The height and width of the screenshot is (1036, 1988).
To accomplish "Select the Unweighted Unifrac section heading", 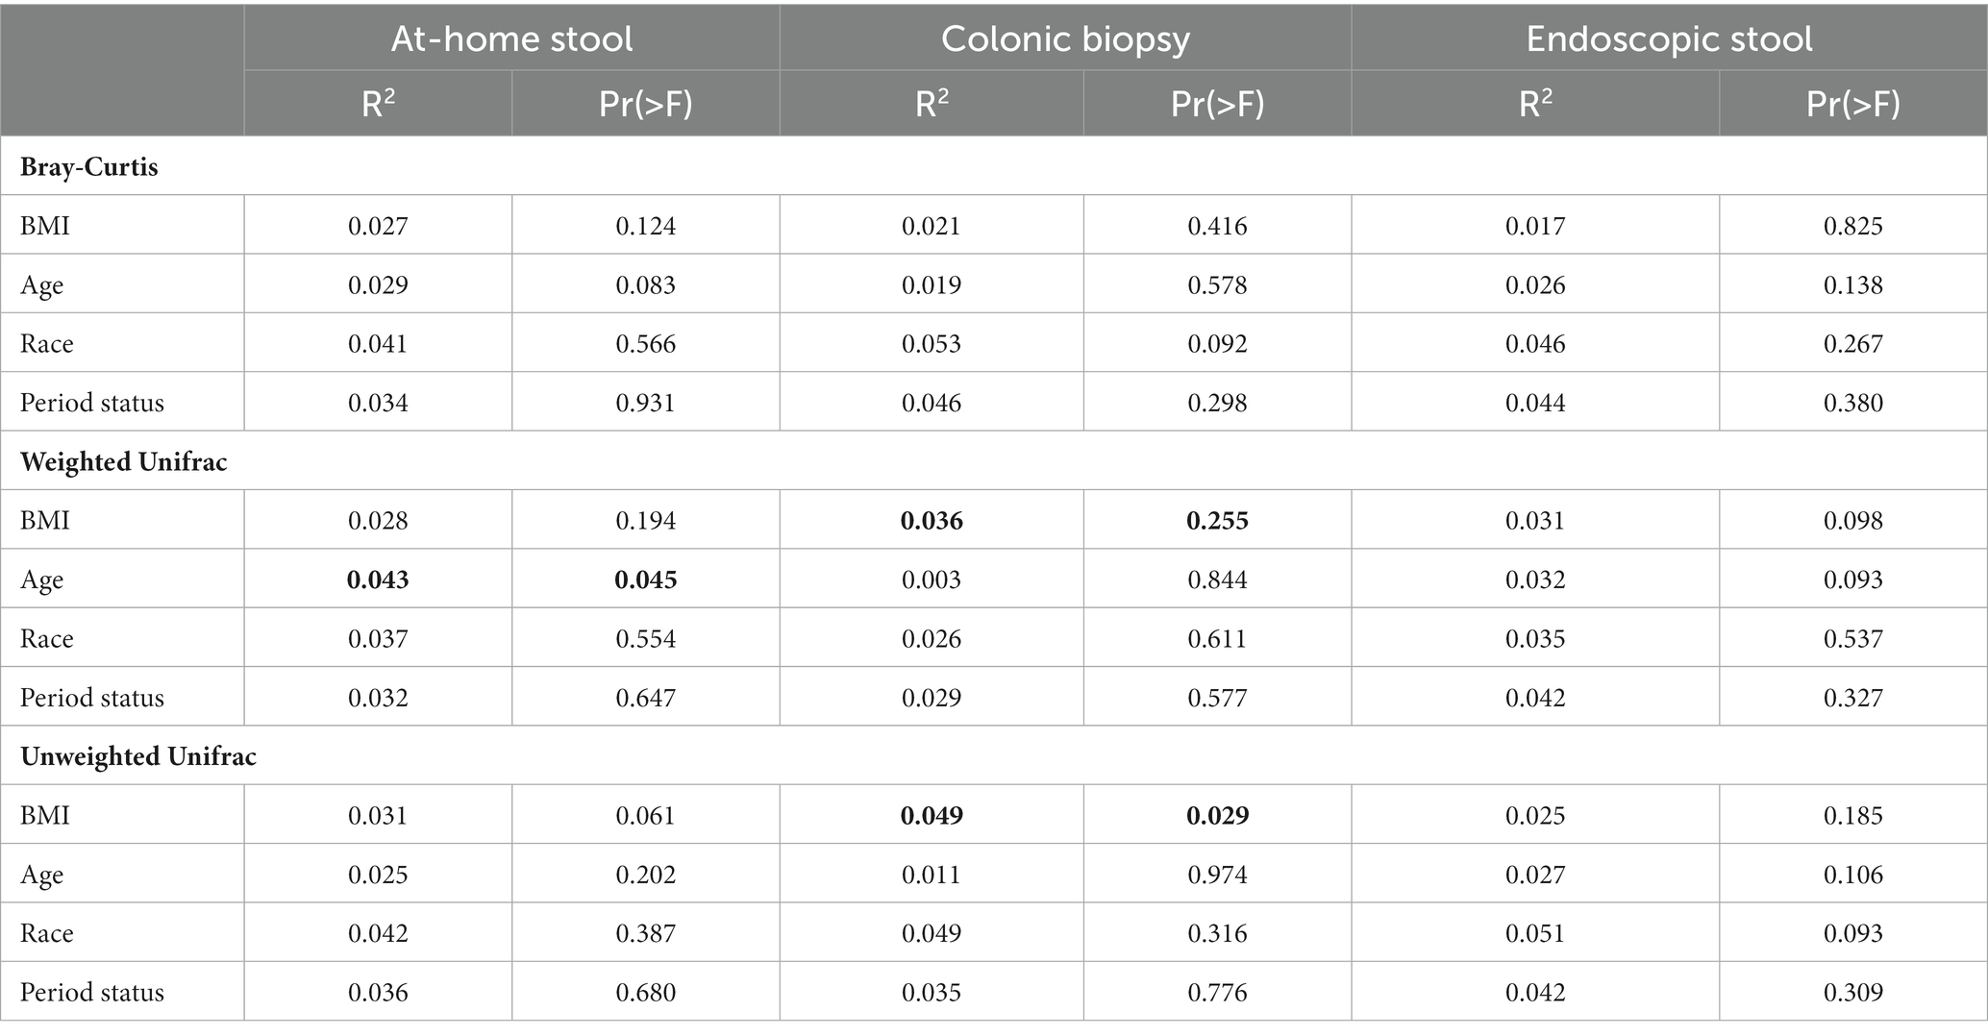I will tap(138, 756).
